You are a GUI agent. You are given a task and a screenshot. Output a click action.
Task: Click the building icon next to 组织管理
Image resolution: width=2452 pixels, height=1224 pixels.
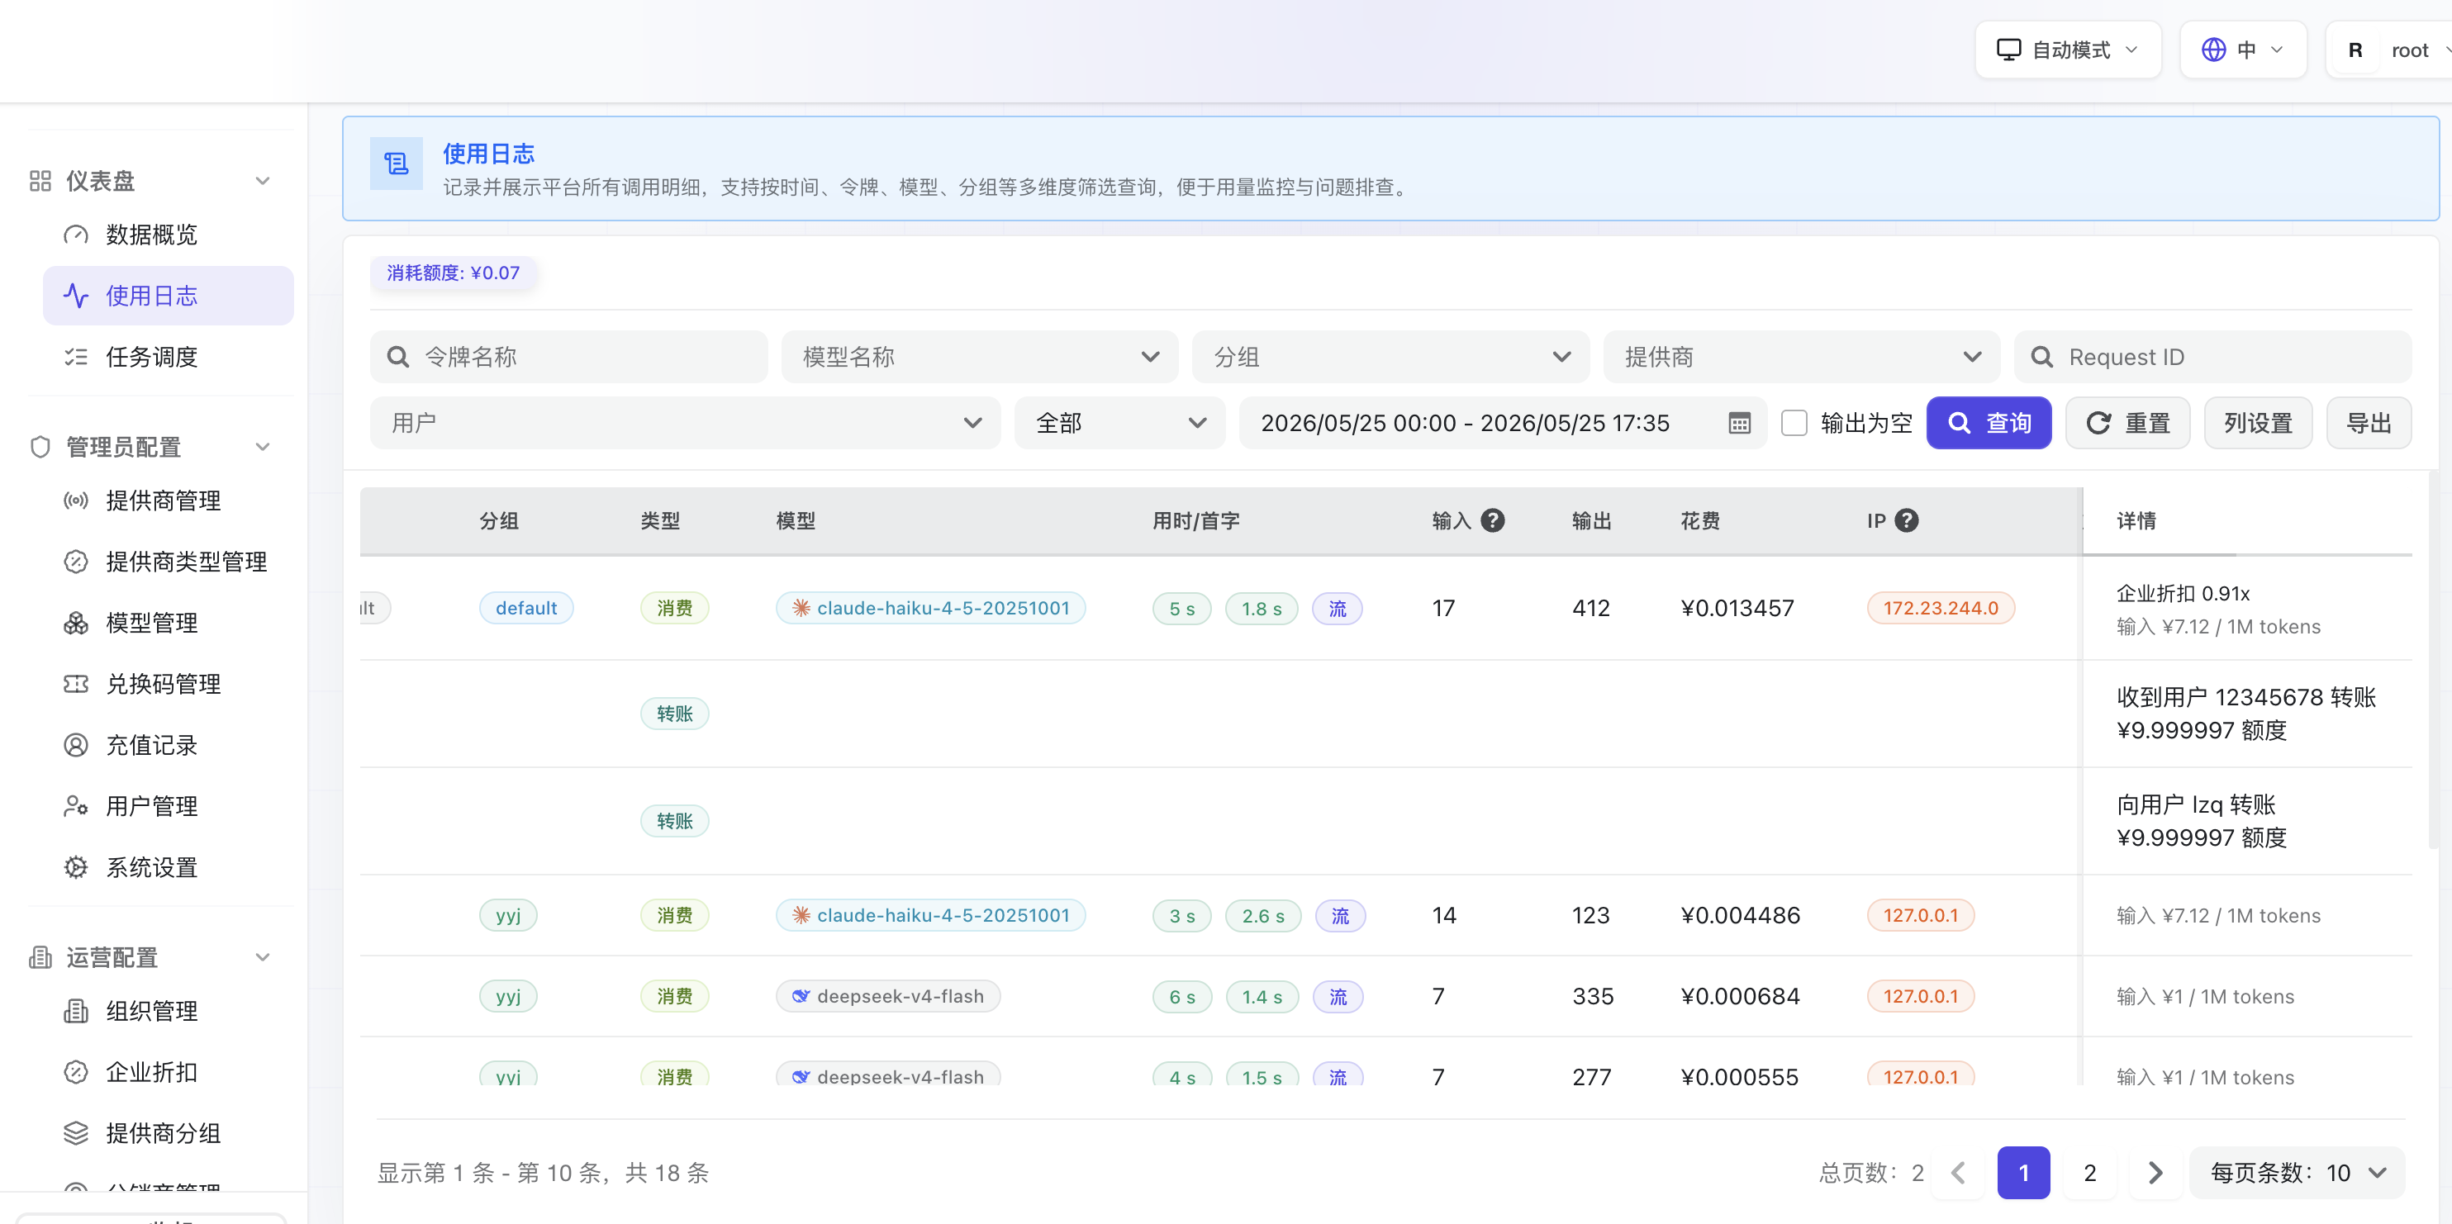click(x=75, y=1011)
